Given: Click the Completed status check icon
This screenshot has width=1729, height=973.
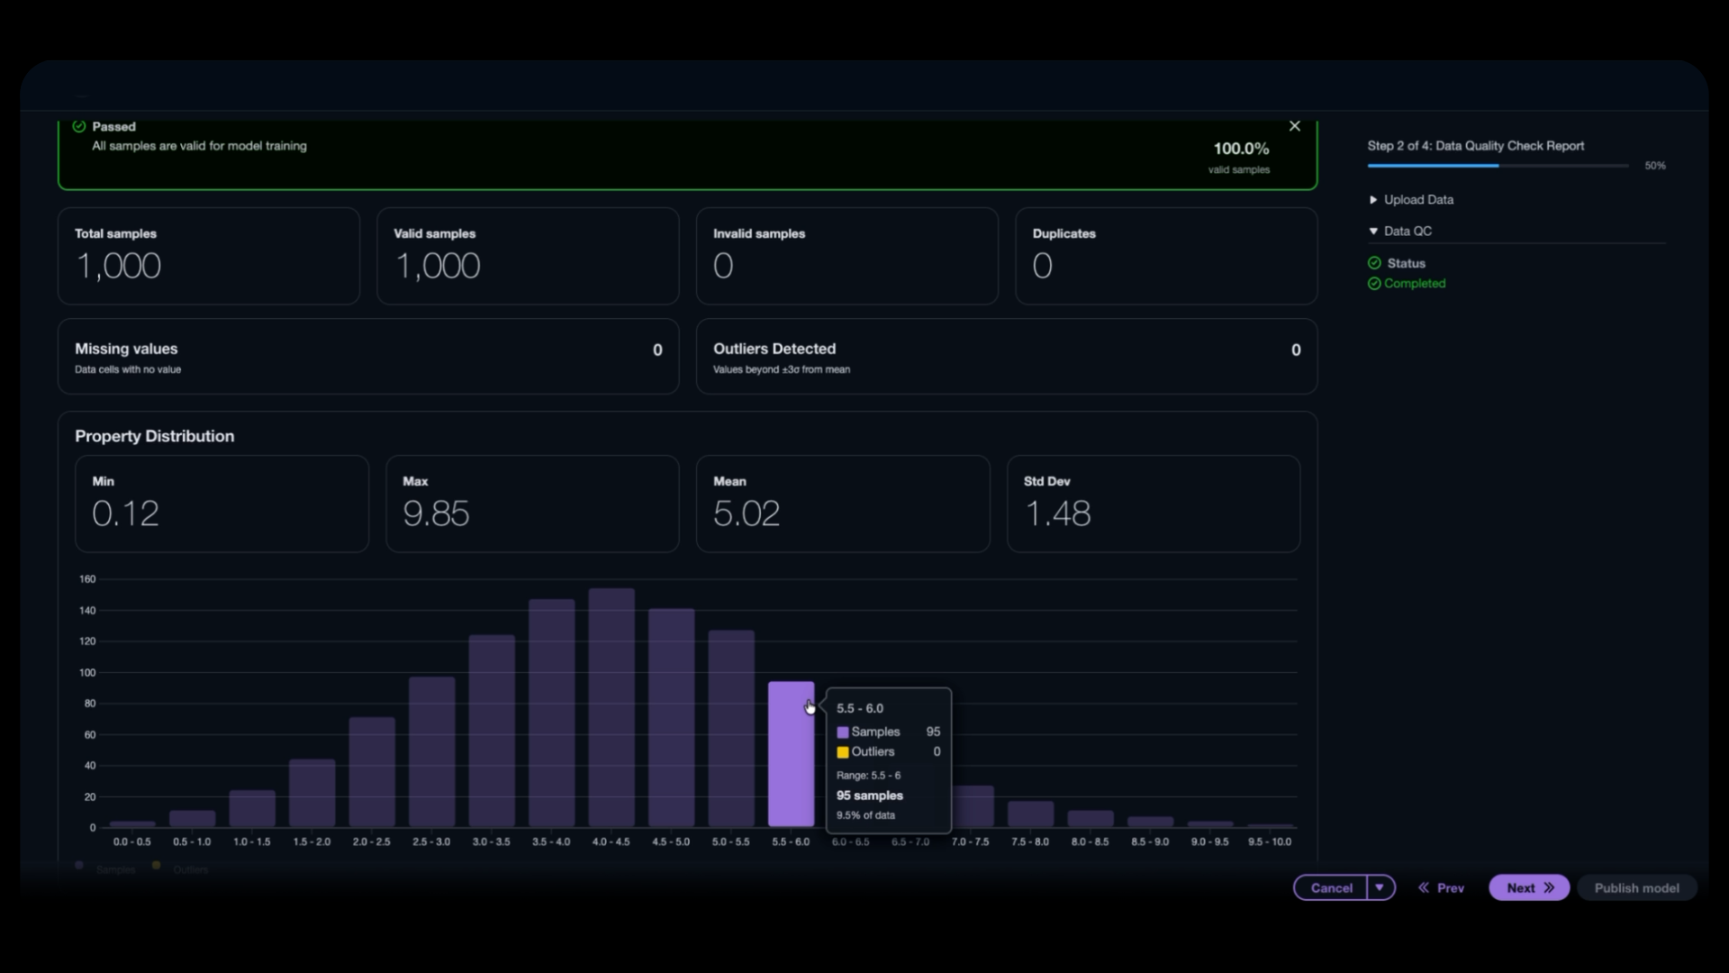Looking at the screenshot, I should [1374, 284].
